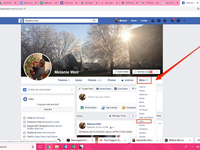Screen dimensions: 200x150
Task: Click the Facebook logo icon
Action: tap(20, 21)
